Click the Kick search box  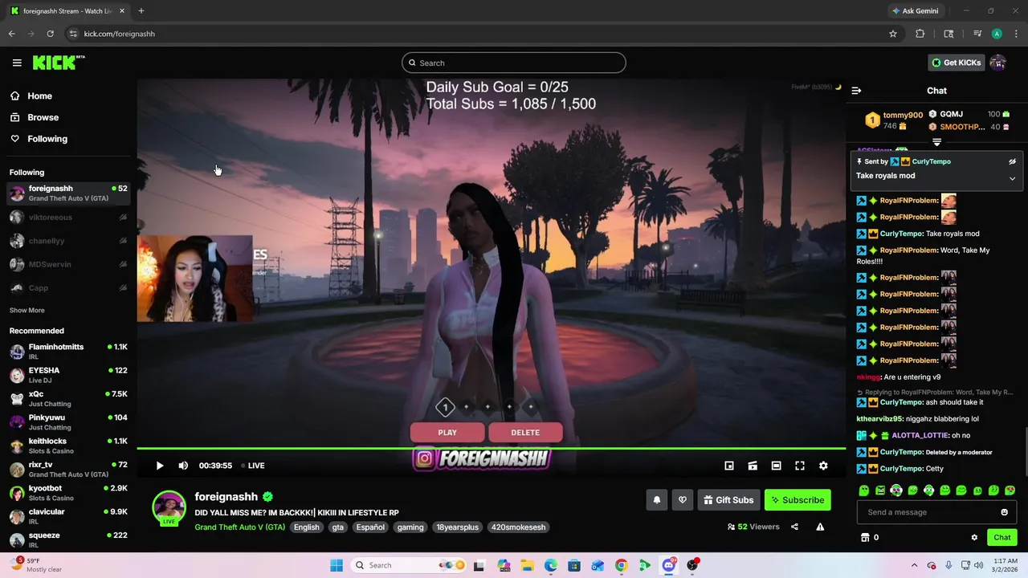514,63
